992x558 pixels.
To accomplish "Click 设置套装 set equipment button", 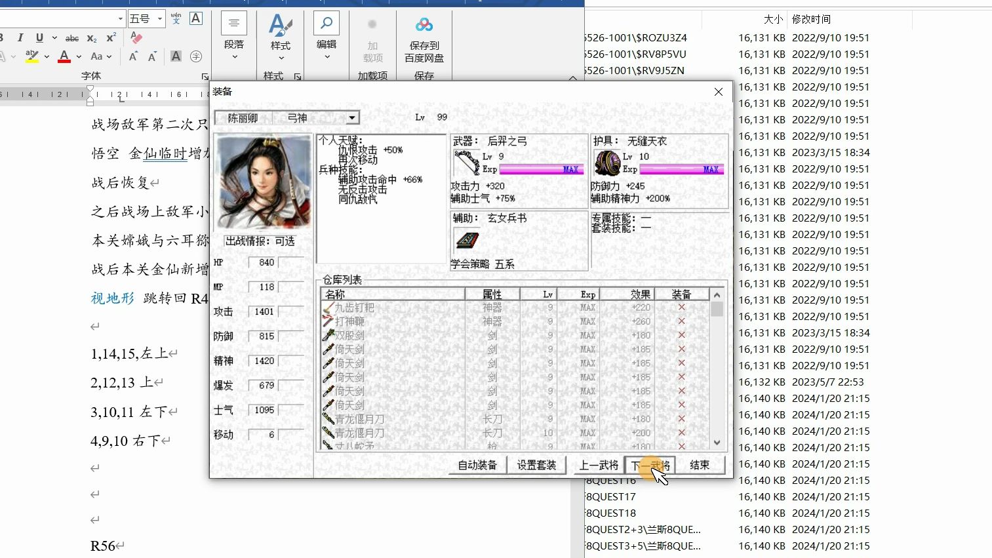I will click(536, 465).
